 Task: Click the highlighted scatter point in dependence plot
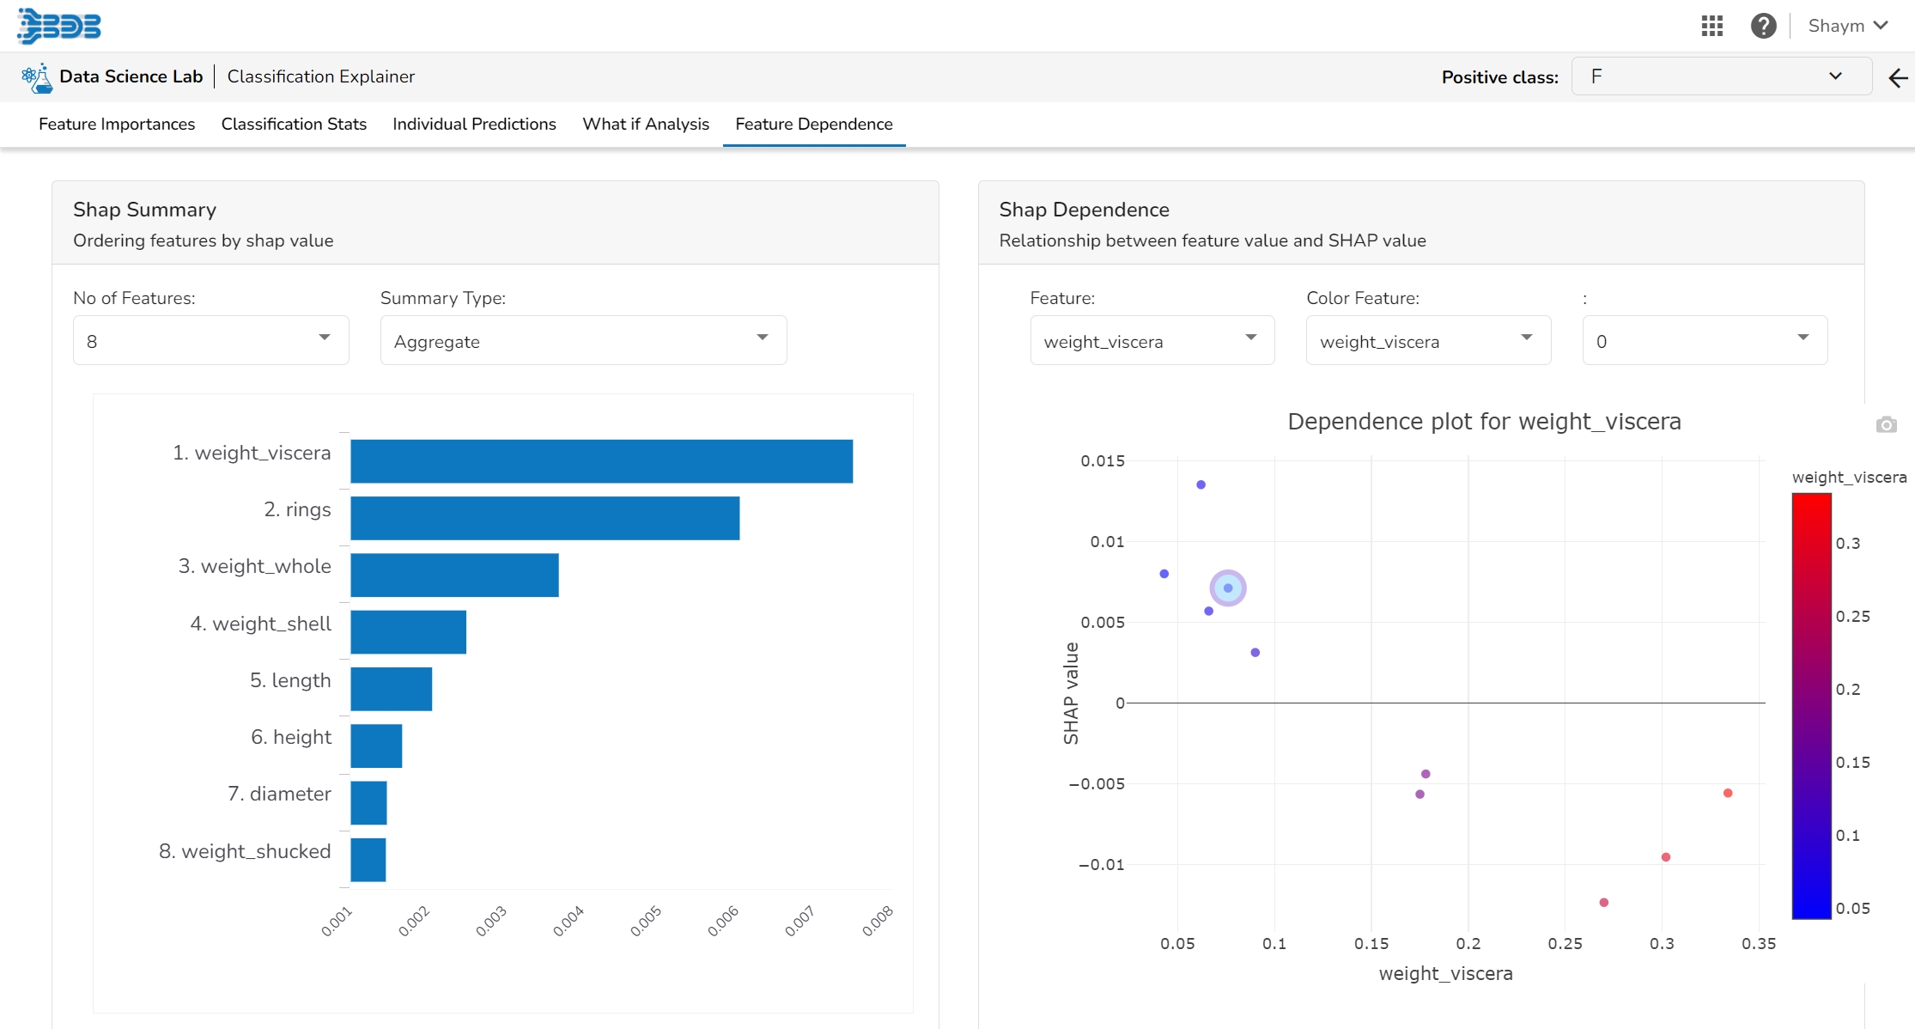(x=1228, y=588)
